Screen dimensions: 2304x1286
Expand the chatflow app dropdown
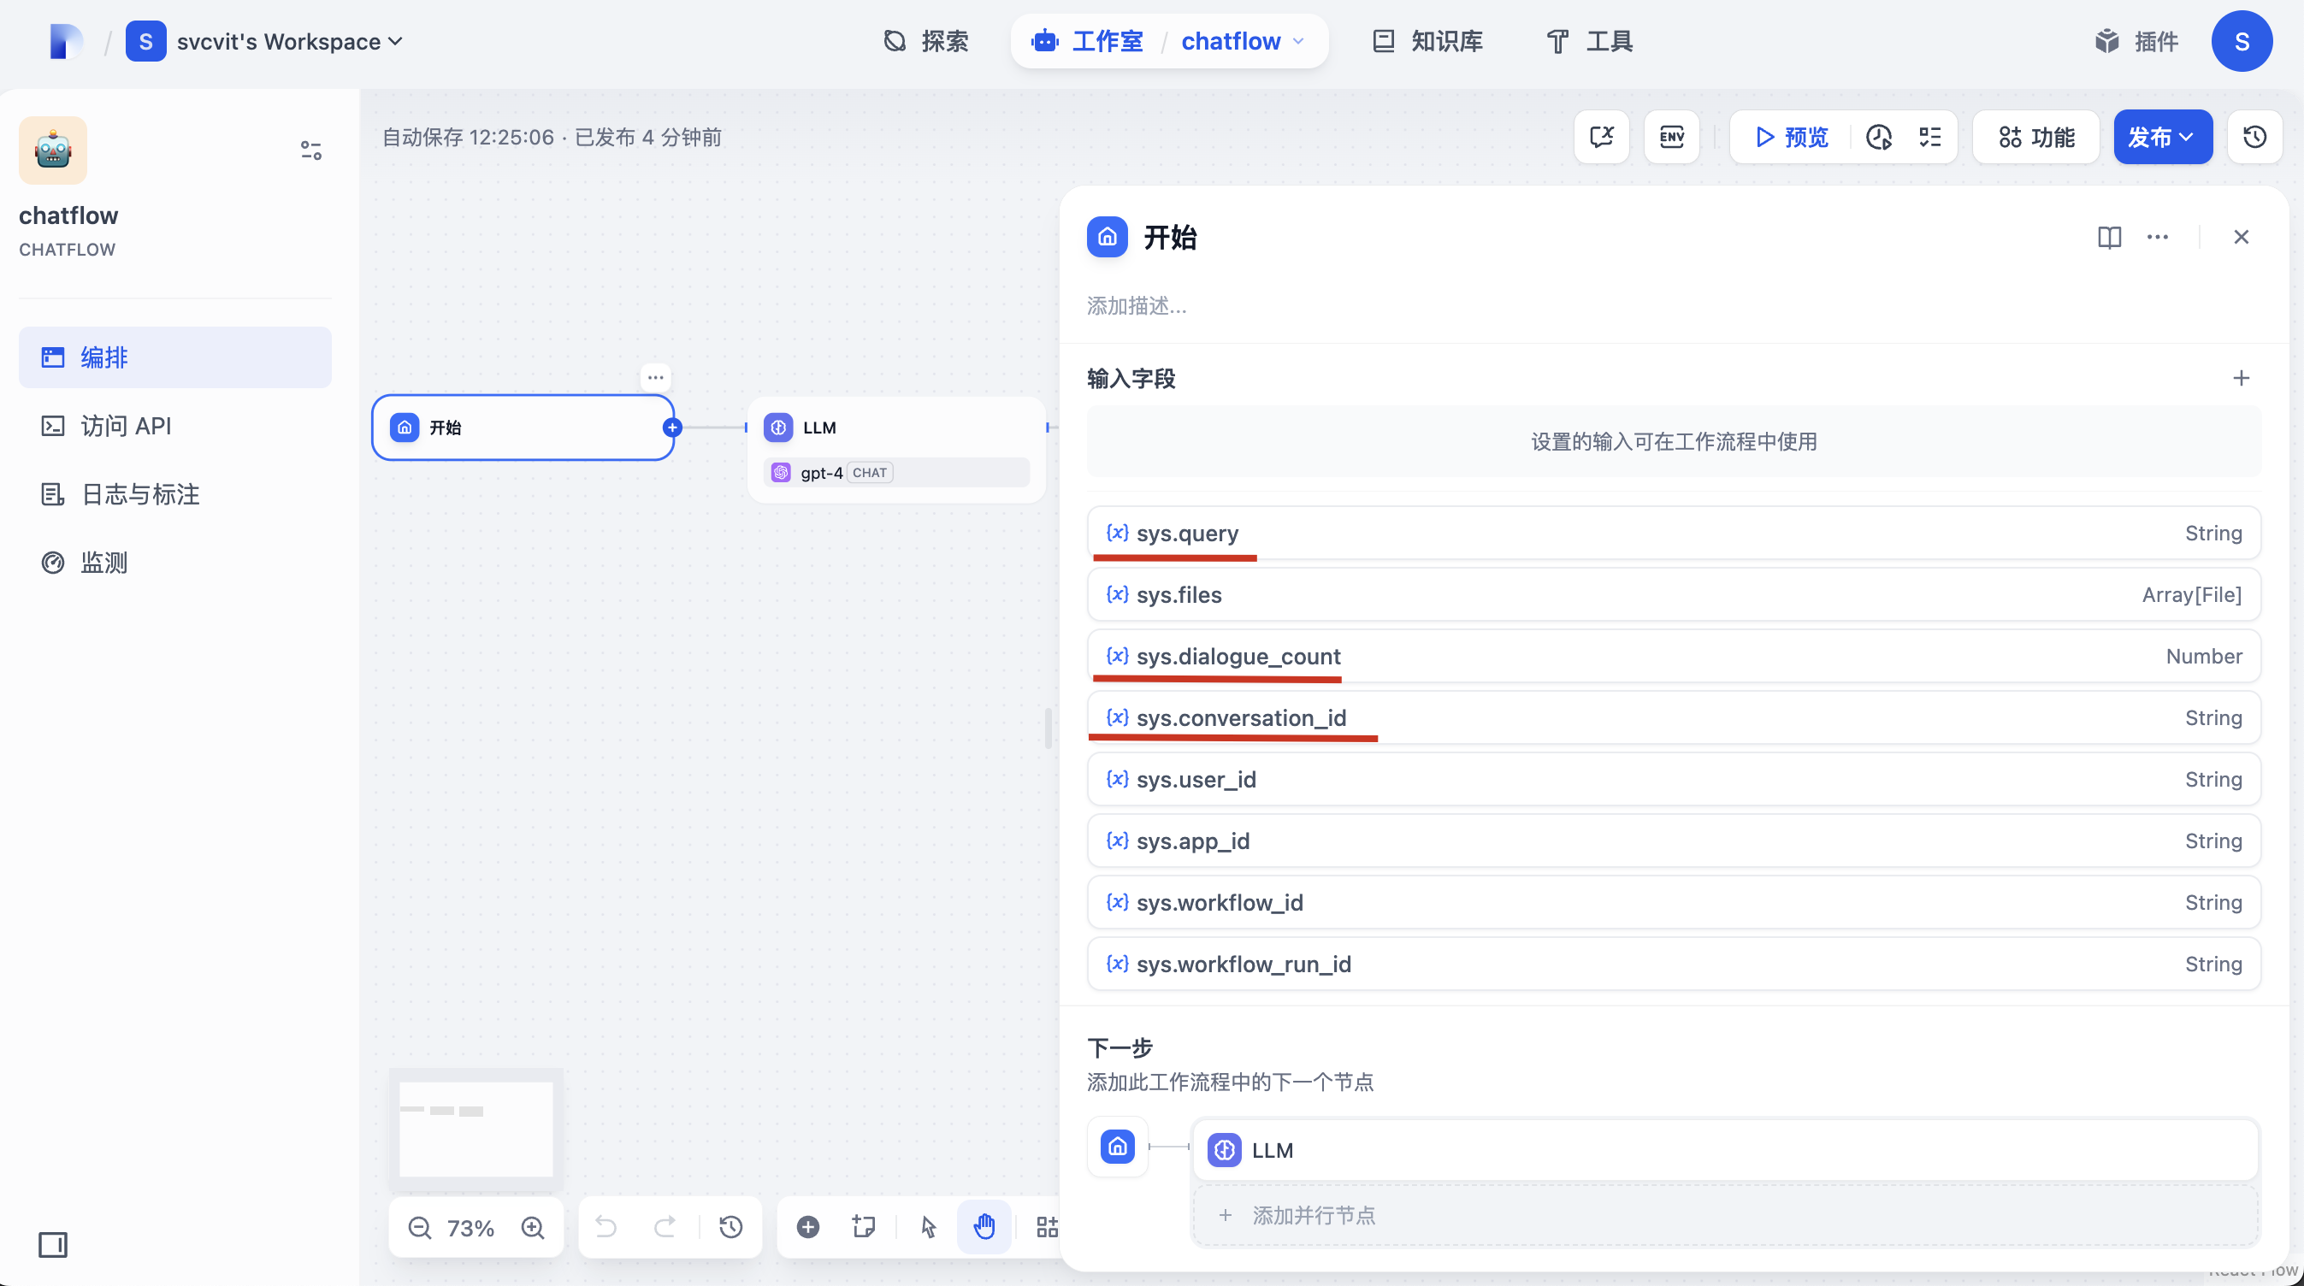[1244, 41]
